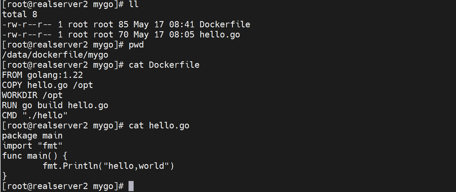Click the fmt.Println("hello,world") statement
This screenshot has width=456, height=192.
108,166
